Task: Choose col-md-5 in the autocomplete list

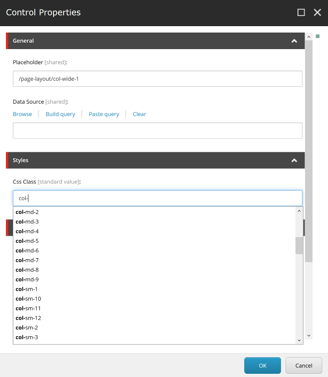Action: pos(154,241)
